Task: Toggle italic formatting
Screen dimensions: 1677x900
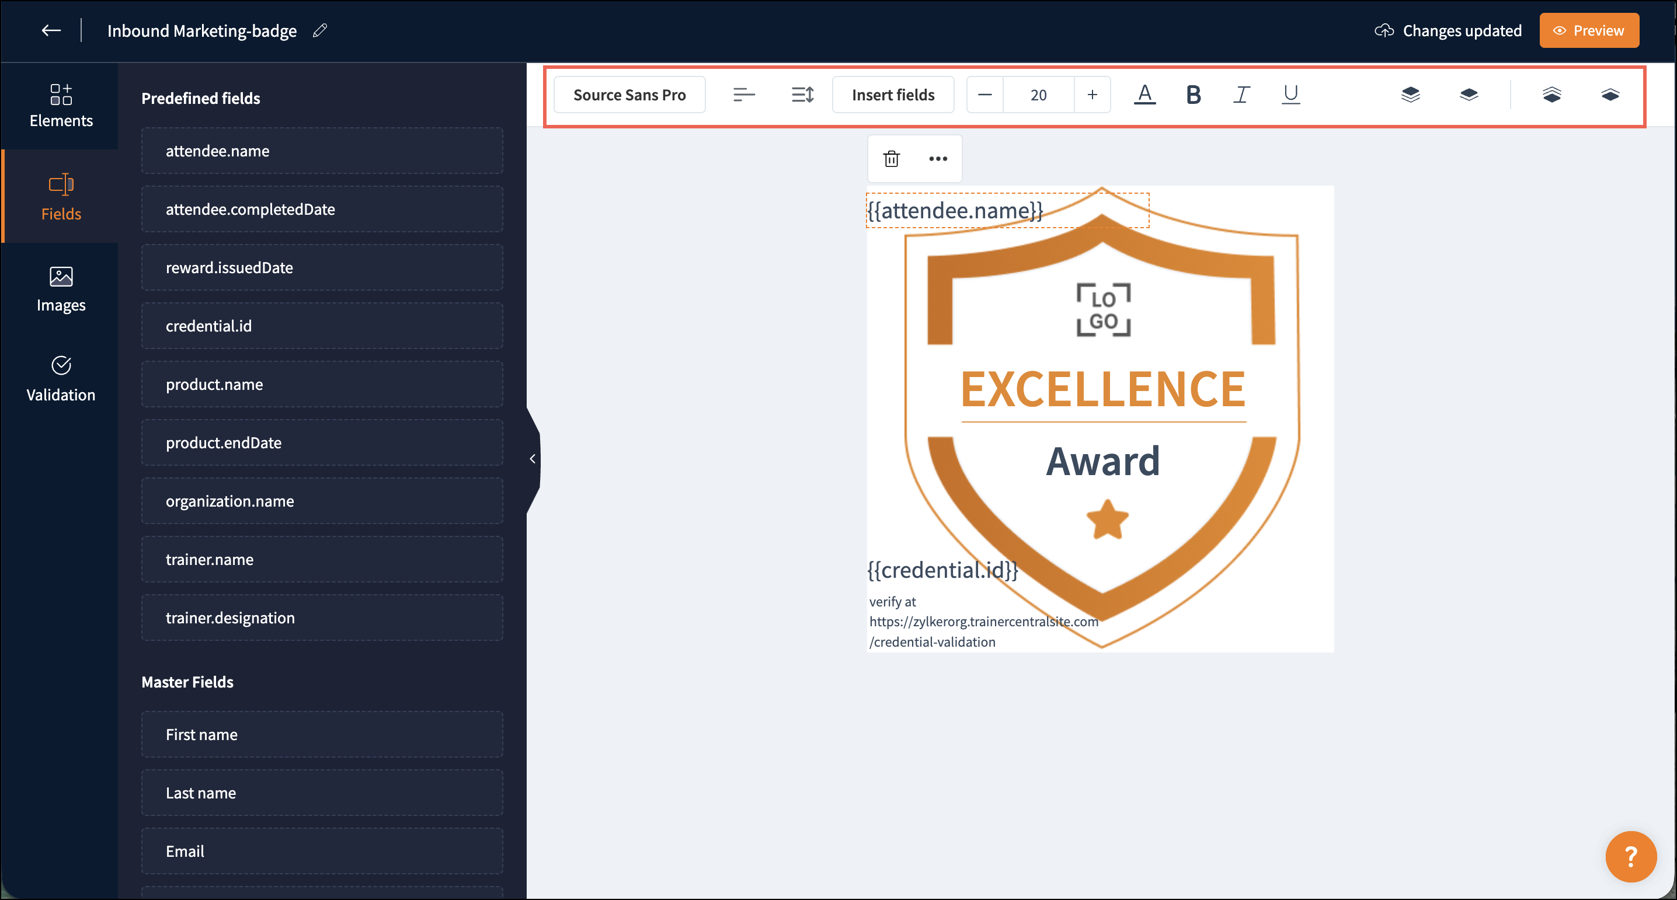Action: [x=1241, y=95]
